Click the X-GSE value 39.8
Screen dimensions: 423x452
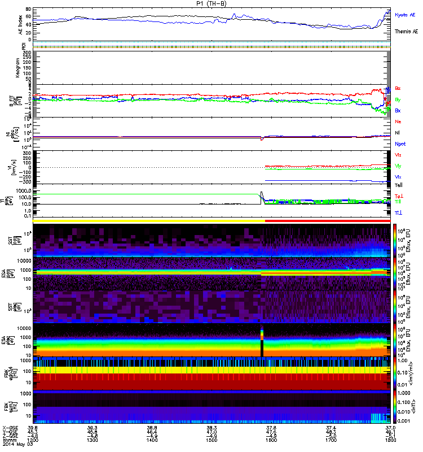point(33,428)
